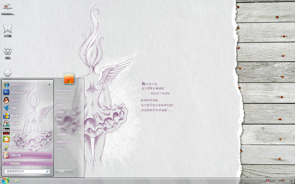Click the shutdown button
Viewport: 295px width, 184px height.
tap(61, 171)
